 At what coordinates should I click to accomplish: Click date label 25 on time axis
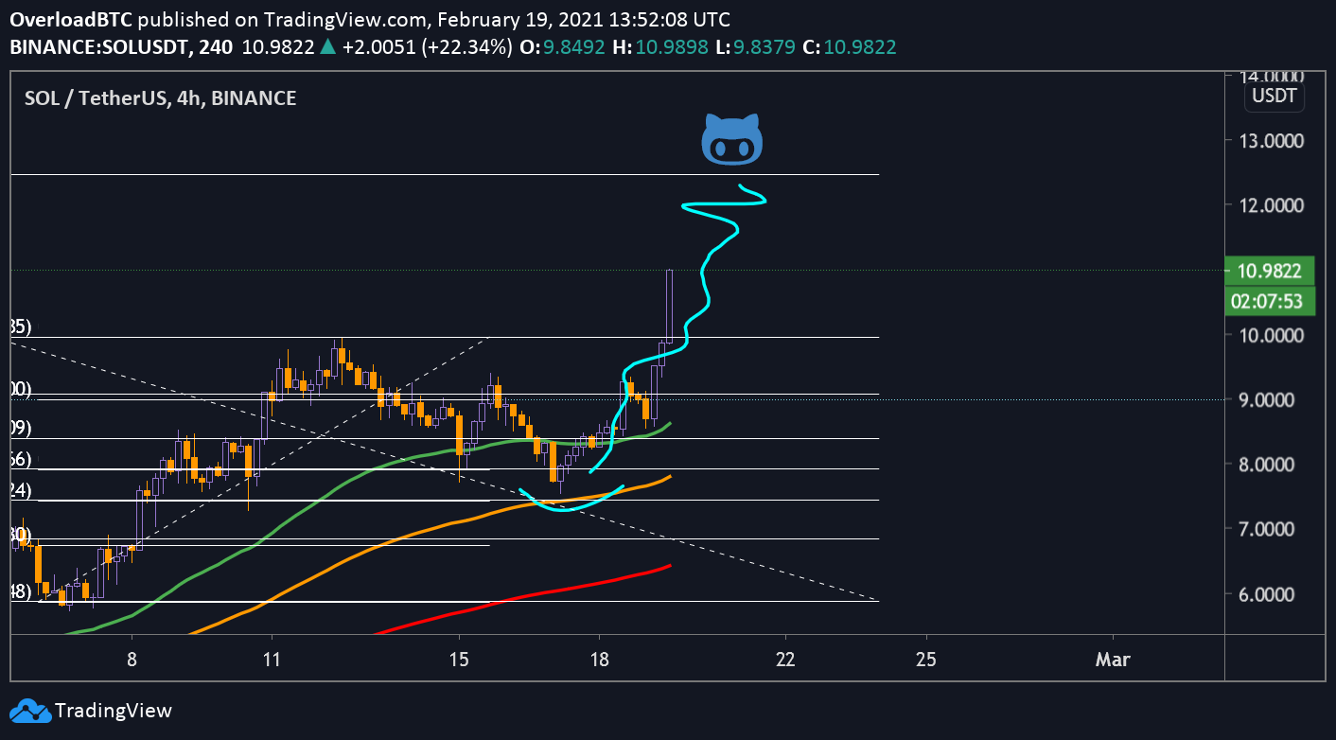pos(926,660)
